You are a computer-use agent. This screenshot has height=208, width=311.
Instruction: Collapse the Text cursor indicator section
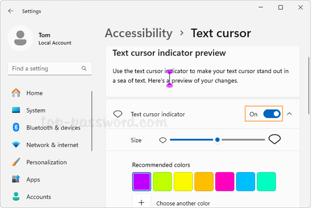tap(289, 114)
